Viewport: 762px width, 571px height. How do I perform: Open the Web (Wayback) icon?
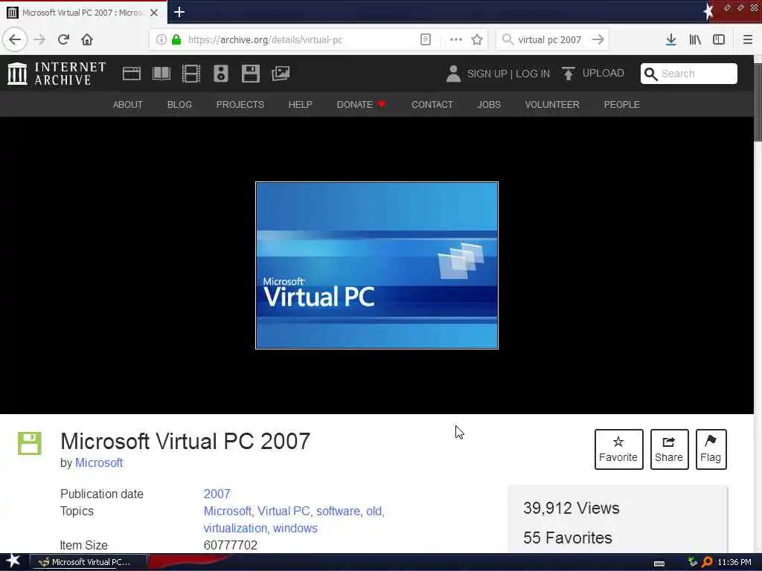tap(131, 74)
